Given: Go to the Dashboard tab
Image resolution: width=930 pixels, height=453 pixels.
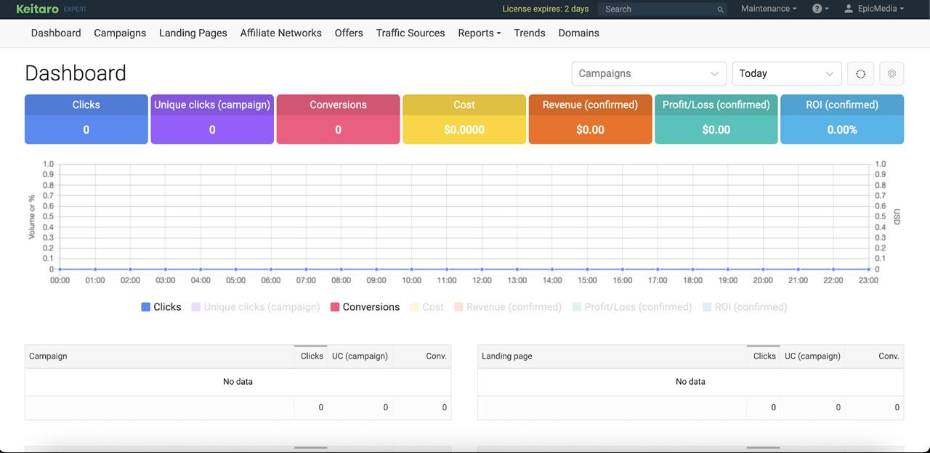Looking at the screenshot, I should pyautogui.click(x=56, y=33).
